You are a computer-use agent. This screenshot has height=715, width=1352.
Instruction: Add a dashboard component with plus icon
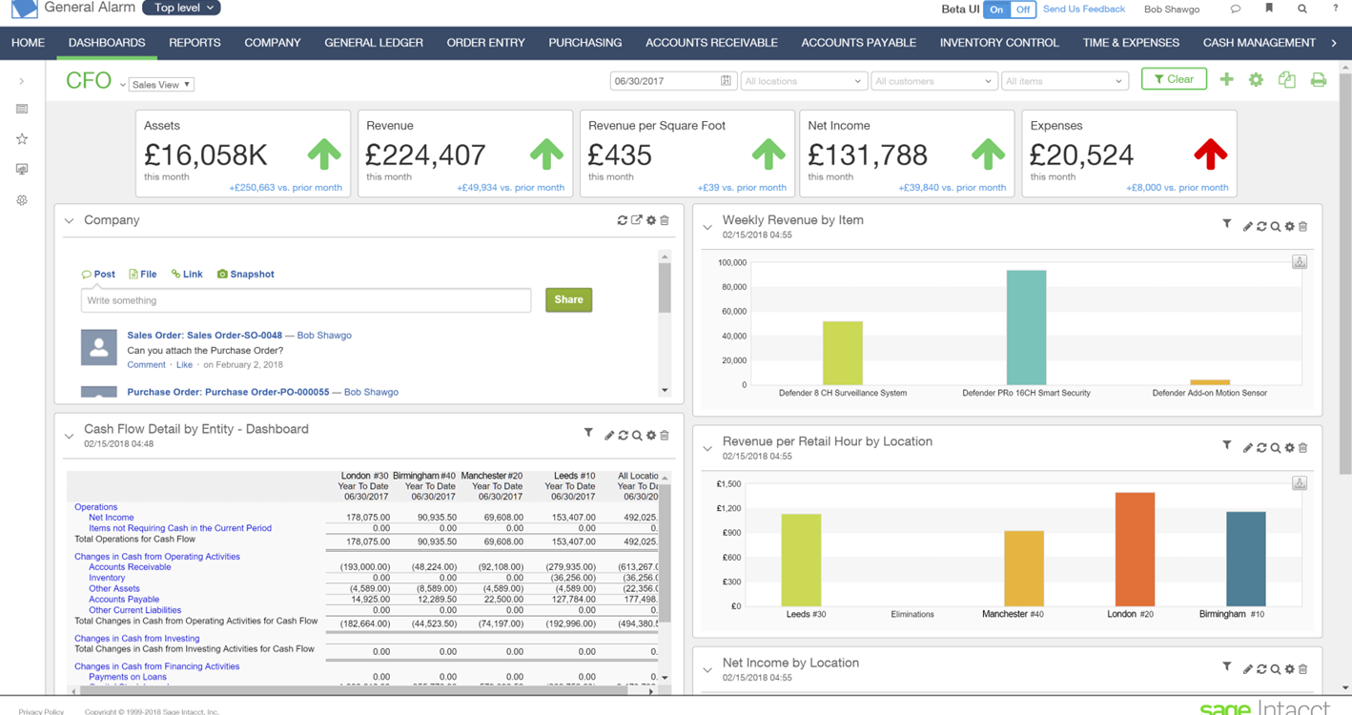[x=1226, y=80]
